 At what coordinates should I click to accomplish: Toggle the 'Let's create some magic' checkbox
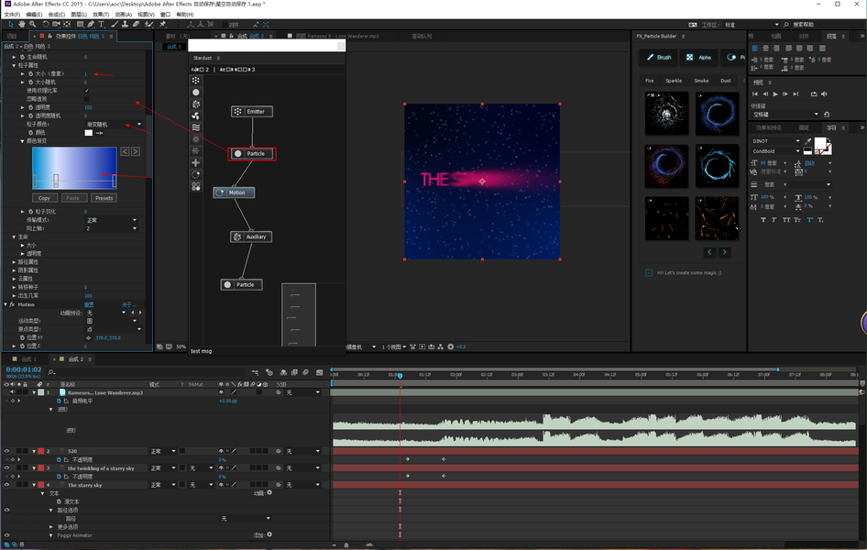pos(649,272)
